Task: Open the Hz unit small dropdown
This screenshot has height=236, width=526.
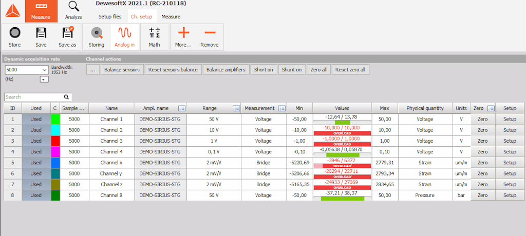Action: pyautogui.click(x=44, y=79)
